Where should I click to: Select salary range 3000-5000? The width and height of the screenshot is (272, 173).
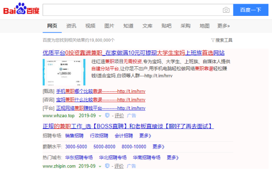(76, 147)
